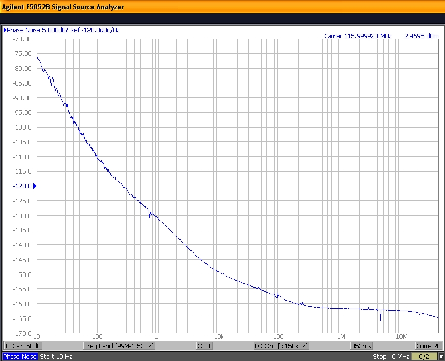Viewport: 445px width, 361px height.
Task: Click the -120.0 reference level marker arrow
Action: (x=35, y=186)
